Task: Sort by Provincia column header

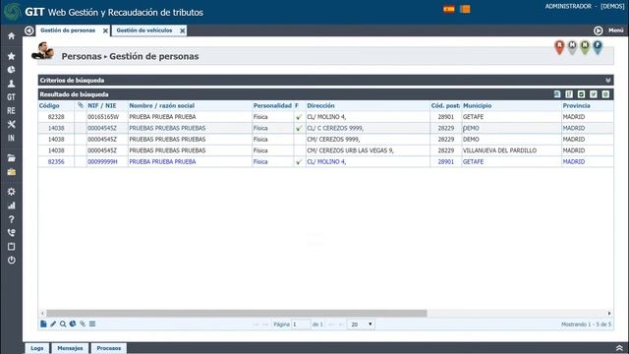Action: click(576, 105)
